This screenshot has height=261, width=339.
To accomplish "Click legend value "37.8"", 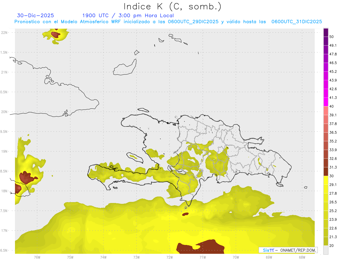I will pos(333,124).
